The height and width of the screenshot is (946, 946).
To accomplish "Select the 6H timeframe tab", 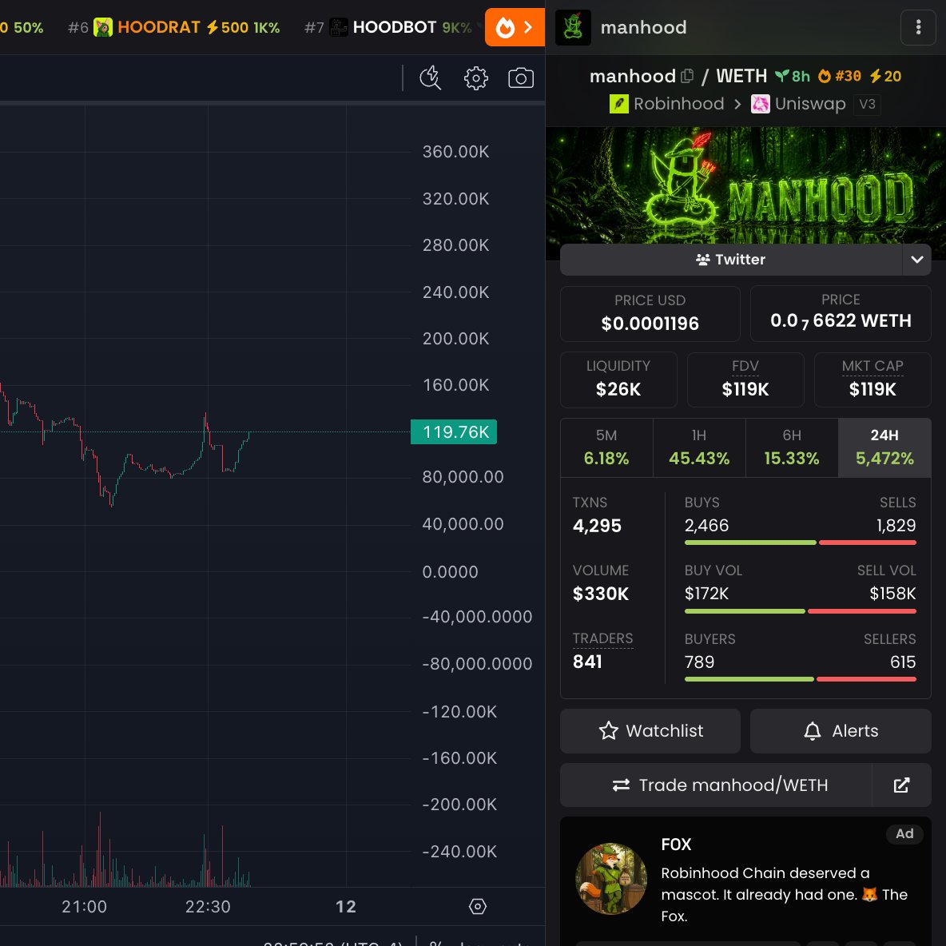I will [792, 447].
